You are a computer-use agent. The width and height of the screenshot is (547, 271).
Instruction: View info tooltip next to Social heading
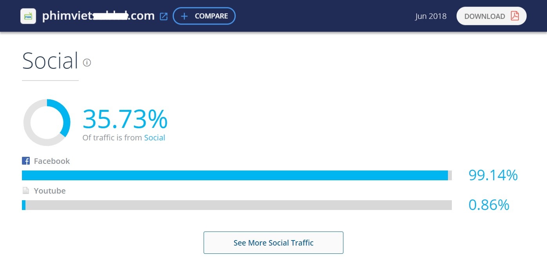click(x=87, y=62)
